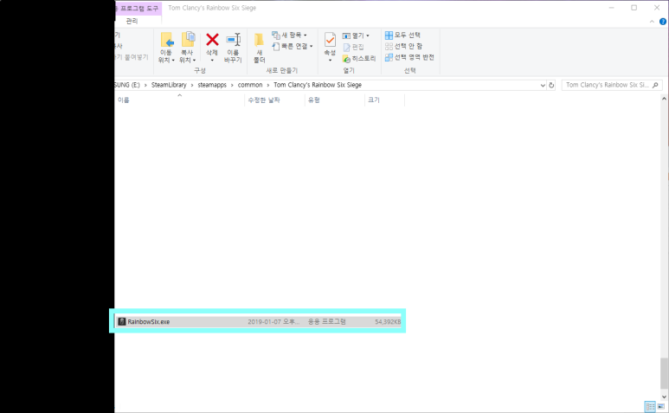Open the chevron after steamapps in breadcrumb
The height and width of the screenshot is (413, 669).
(x=232, y=86)
